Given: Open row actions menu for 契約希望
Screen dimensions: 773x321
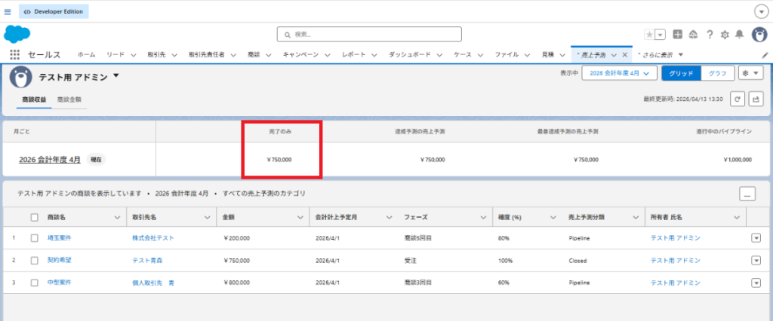Looking at the screenshot, I should click(756, 260).
